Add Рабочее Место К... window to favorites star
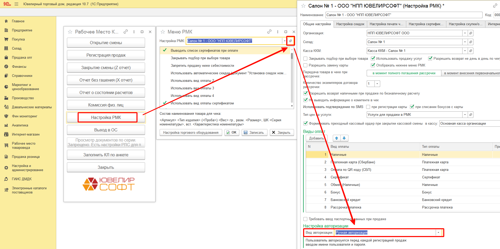This screenshot has width=500, height=249. tap(70, 32)
